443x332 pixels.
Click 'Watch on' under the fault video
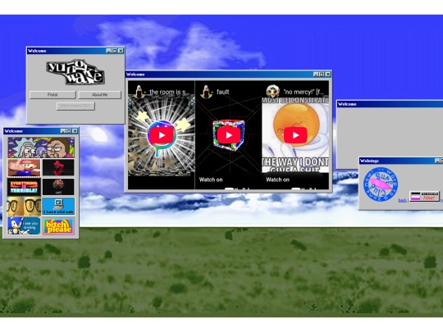click(x=211, y=180)
